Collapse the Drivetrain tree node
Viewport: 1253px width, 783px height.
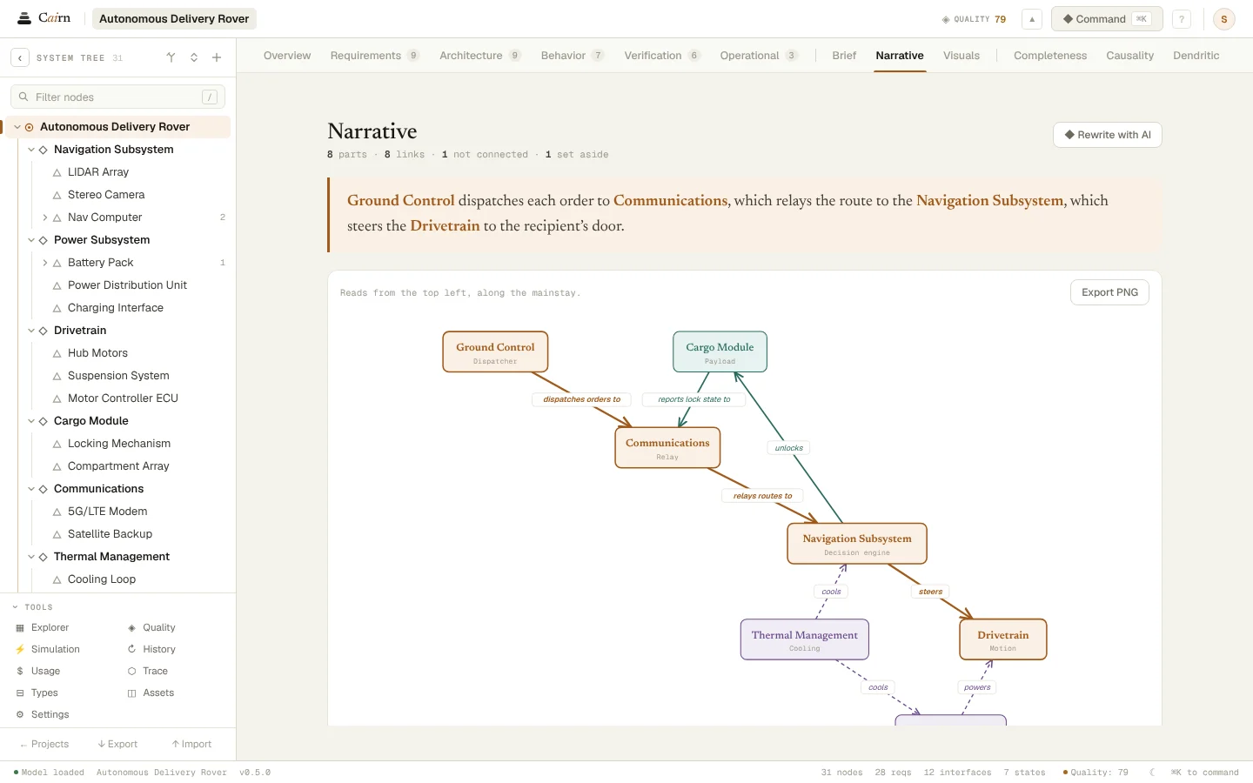[31, 331]
